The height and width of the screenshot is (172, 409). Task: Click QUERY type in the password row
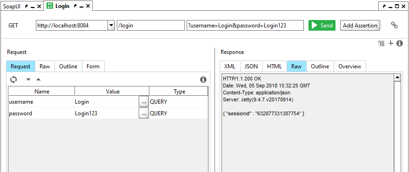(179, 113)
